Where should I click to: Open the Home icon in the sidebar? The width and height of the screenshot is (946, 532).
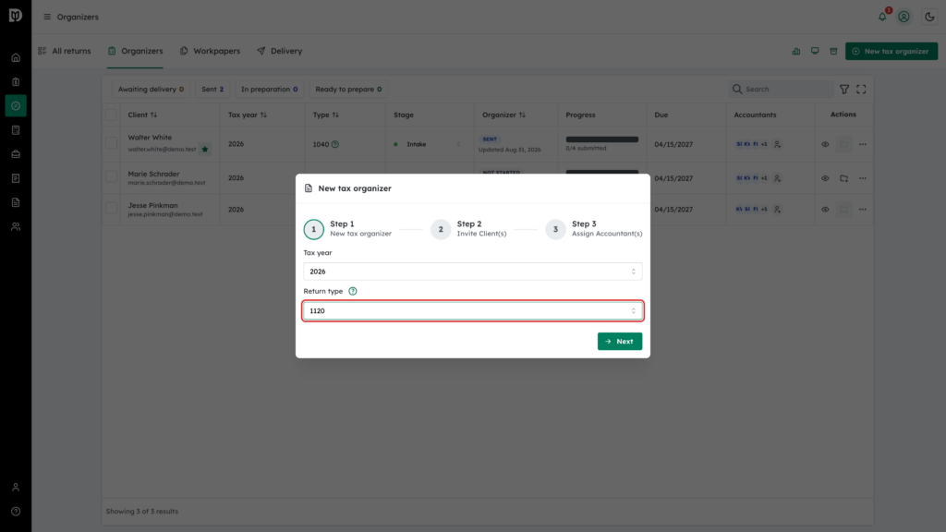16,58
